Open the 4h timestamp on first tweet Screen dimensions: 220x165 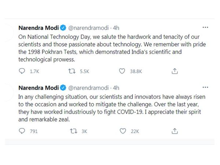coord(116,28)
